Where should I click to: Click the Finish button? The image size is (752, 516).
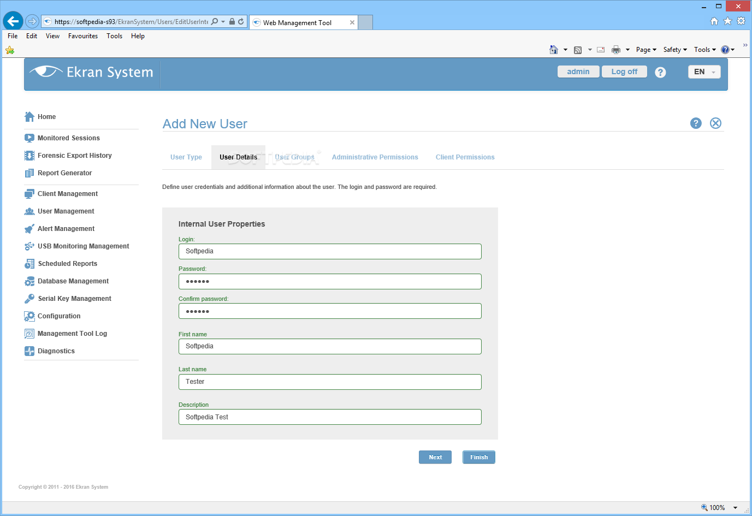point(479,457)
